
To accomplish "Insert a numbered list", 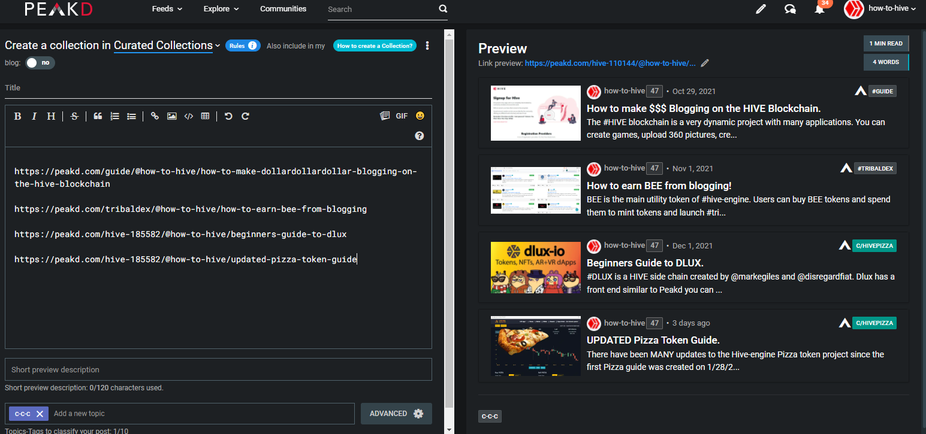I will pyautogui.click(x=114, y=116).
